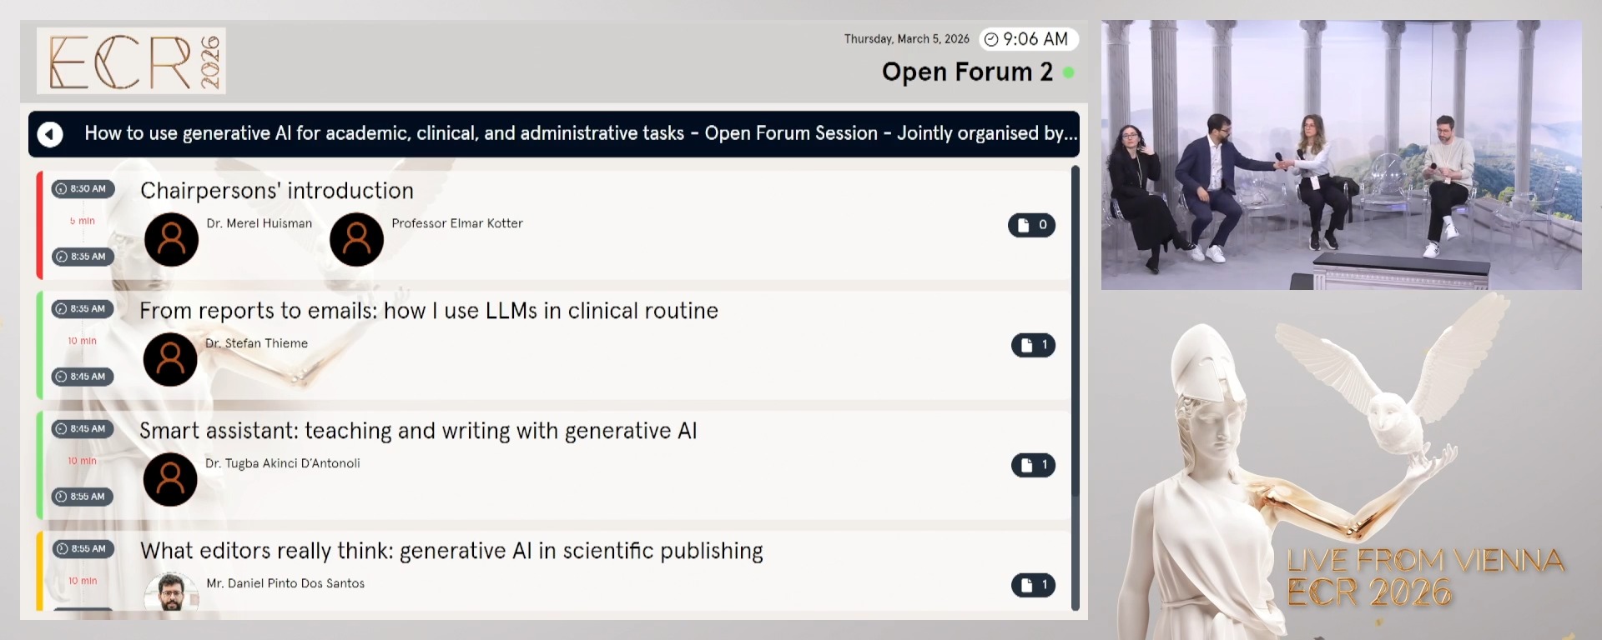Click the '5 min' duration label
This screenshot has width=1602, height=640.
(x=83, y=221)
